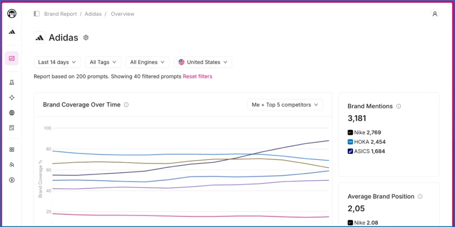Click the HOKA logo in Brand Mentions
The height and width of the screenshot is (227, 455).
pos(350,142)
